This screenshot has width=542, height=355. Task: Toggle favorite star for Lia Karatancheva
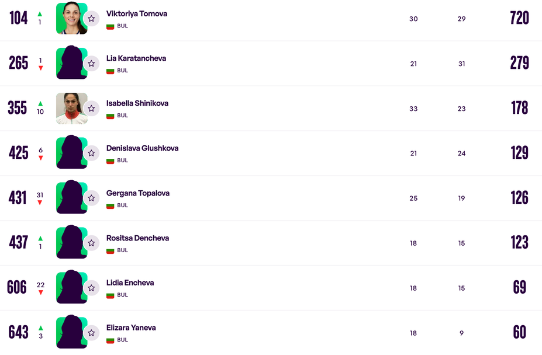pyautogui.click(x=91, y=64)
